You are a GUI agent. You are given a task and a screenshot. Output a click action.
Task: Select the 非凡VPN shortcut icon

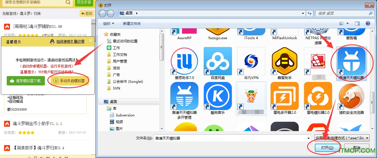(251, 63)
